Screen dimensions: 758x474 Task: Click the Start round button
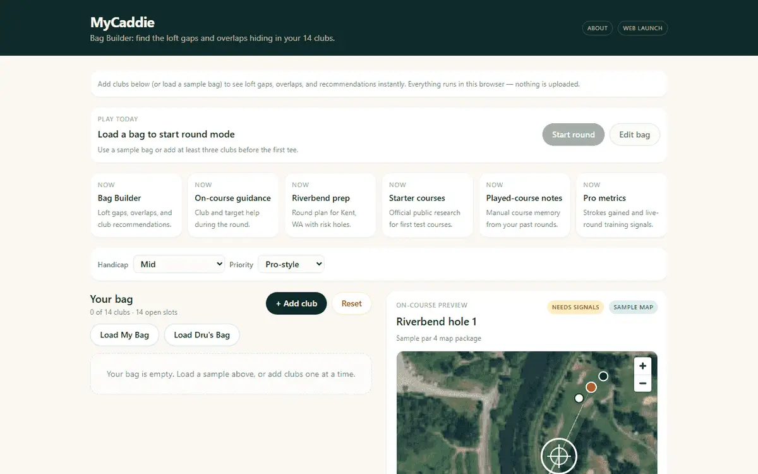pos(574,135)
